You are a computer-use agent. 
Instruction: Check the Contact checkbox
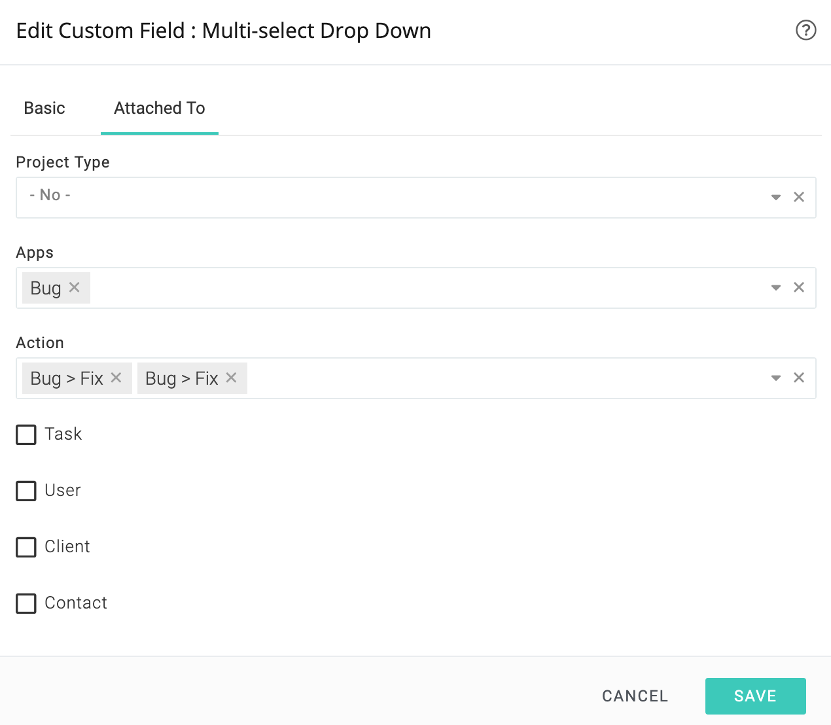click(x=26, y=603)
